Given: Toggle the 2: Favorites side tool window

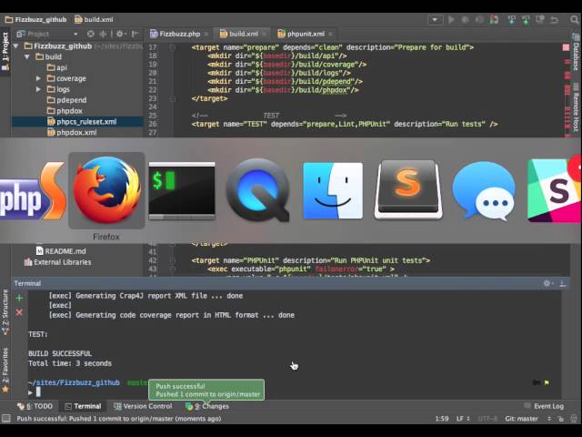Looking at the screenshot, I should [5, 370].
